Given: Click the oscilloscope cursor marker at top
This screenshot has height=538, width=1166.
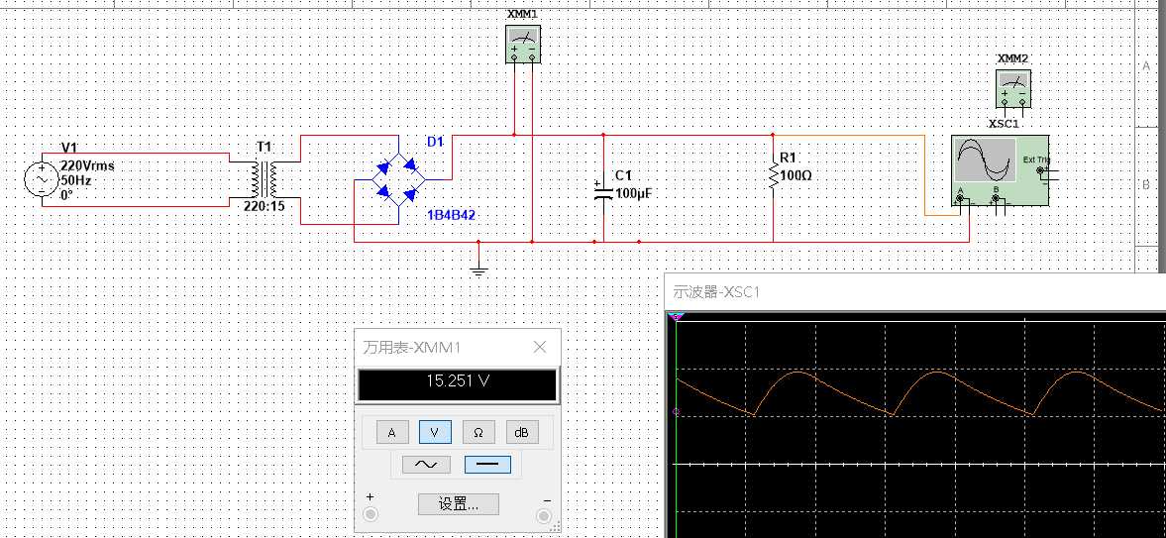Looking at the screenshot, I should (676, 317).
